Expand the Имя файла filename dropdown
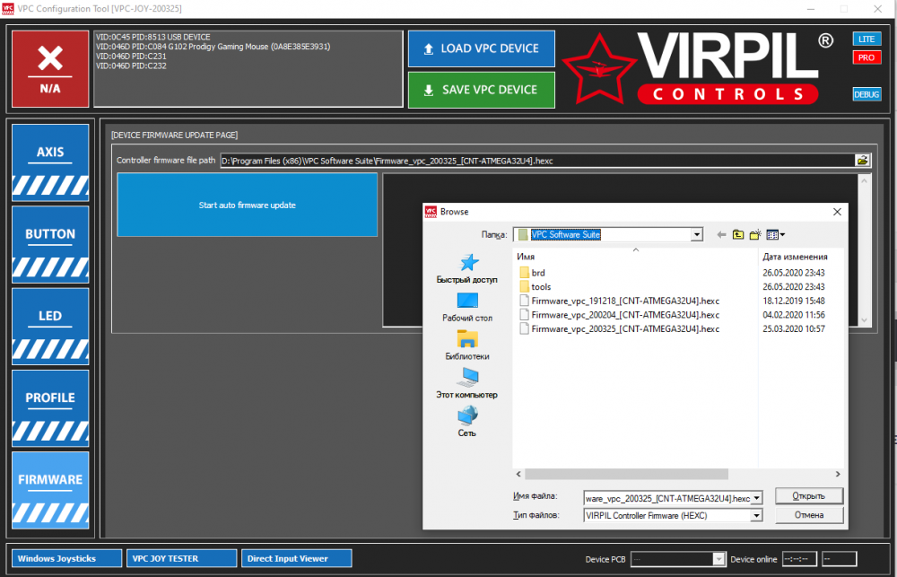The height and width of the screenshot is (577, 897). tap(757, 499)
